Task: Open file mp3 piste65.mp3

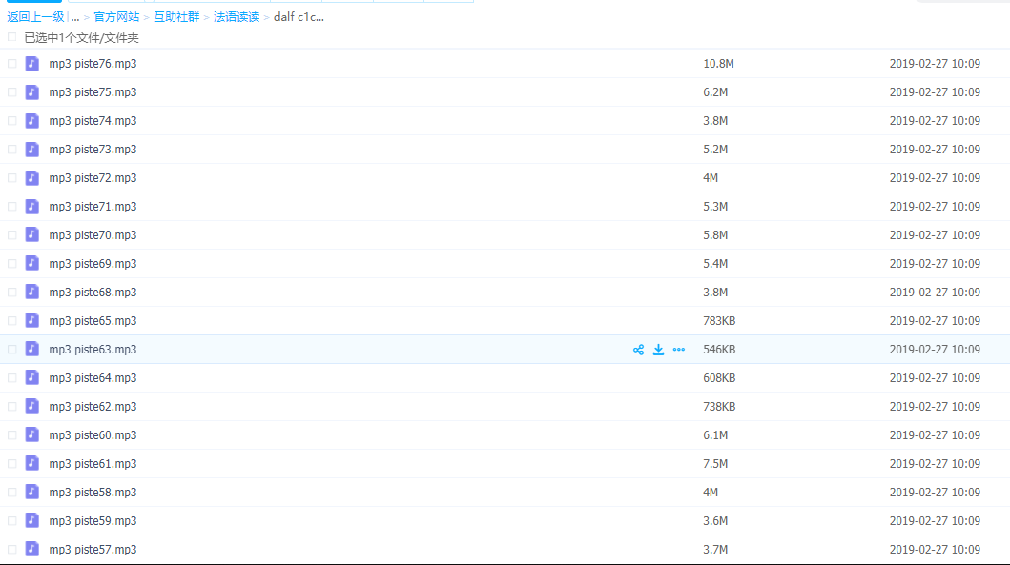Action: click(93, 320)
